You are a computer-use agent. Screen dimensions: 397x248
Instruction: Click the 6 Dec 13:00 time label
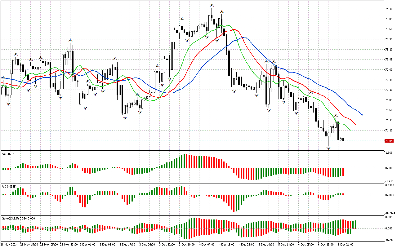[x=326, y=244]
